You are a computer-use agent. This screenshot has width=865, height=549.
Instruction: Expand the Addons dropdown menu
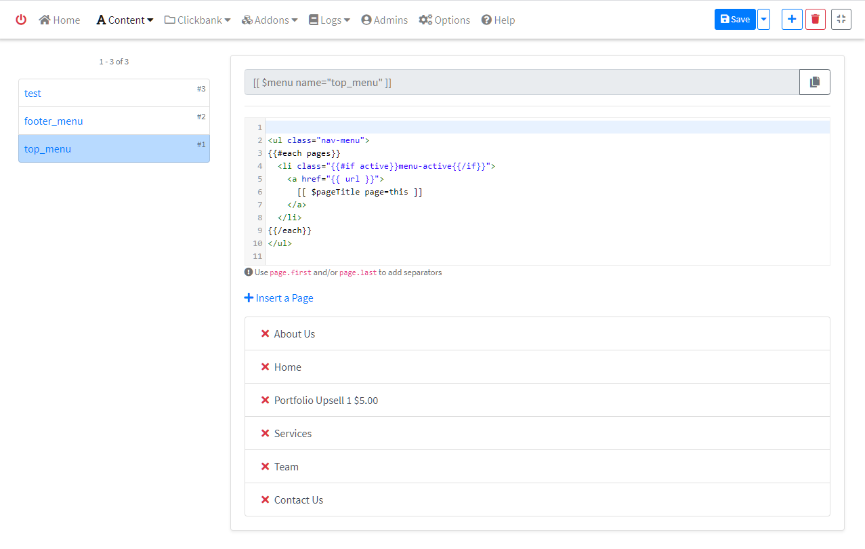[x=269, y=20]
